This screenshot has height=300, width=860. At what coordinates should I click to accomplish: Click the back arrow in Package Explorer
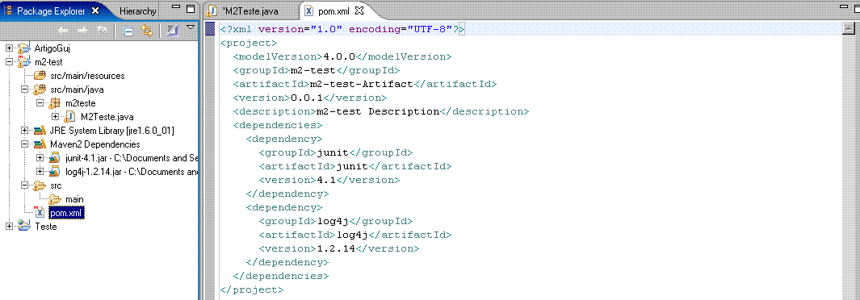[x=64, y=31]
